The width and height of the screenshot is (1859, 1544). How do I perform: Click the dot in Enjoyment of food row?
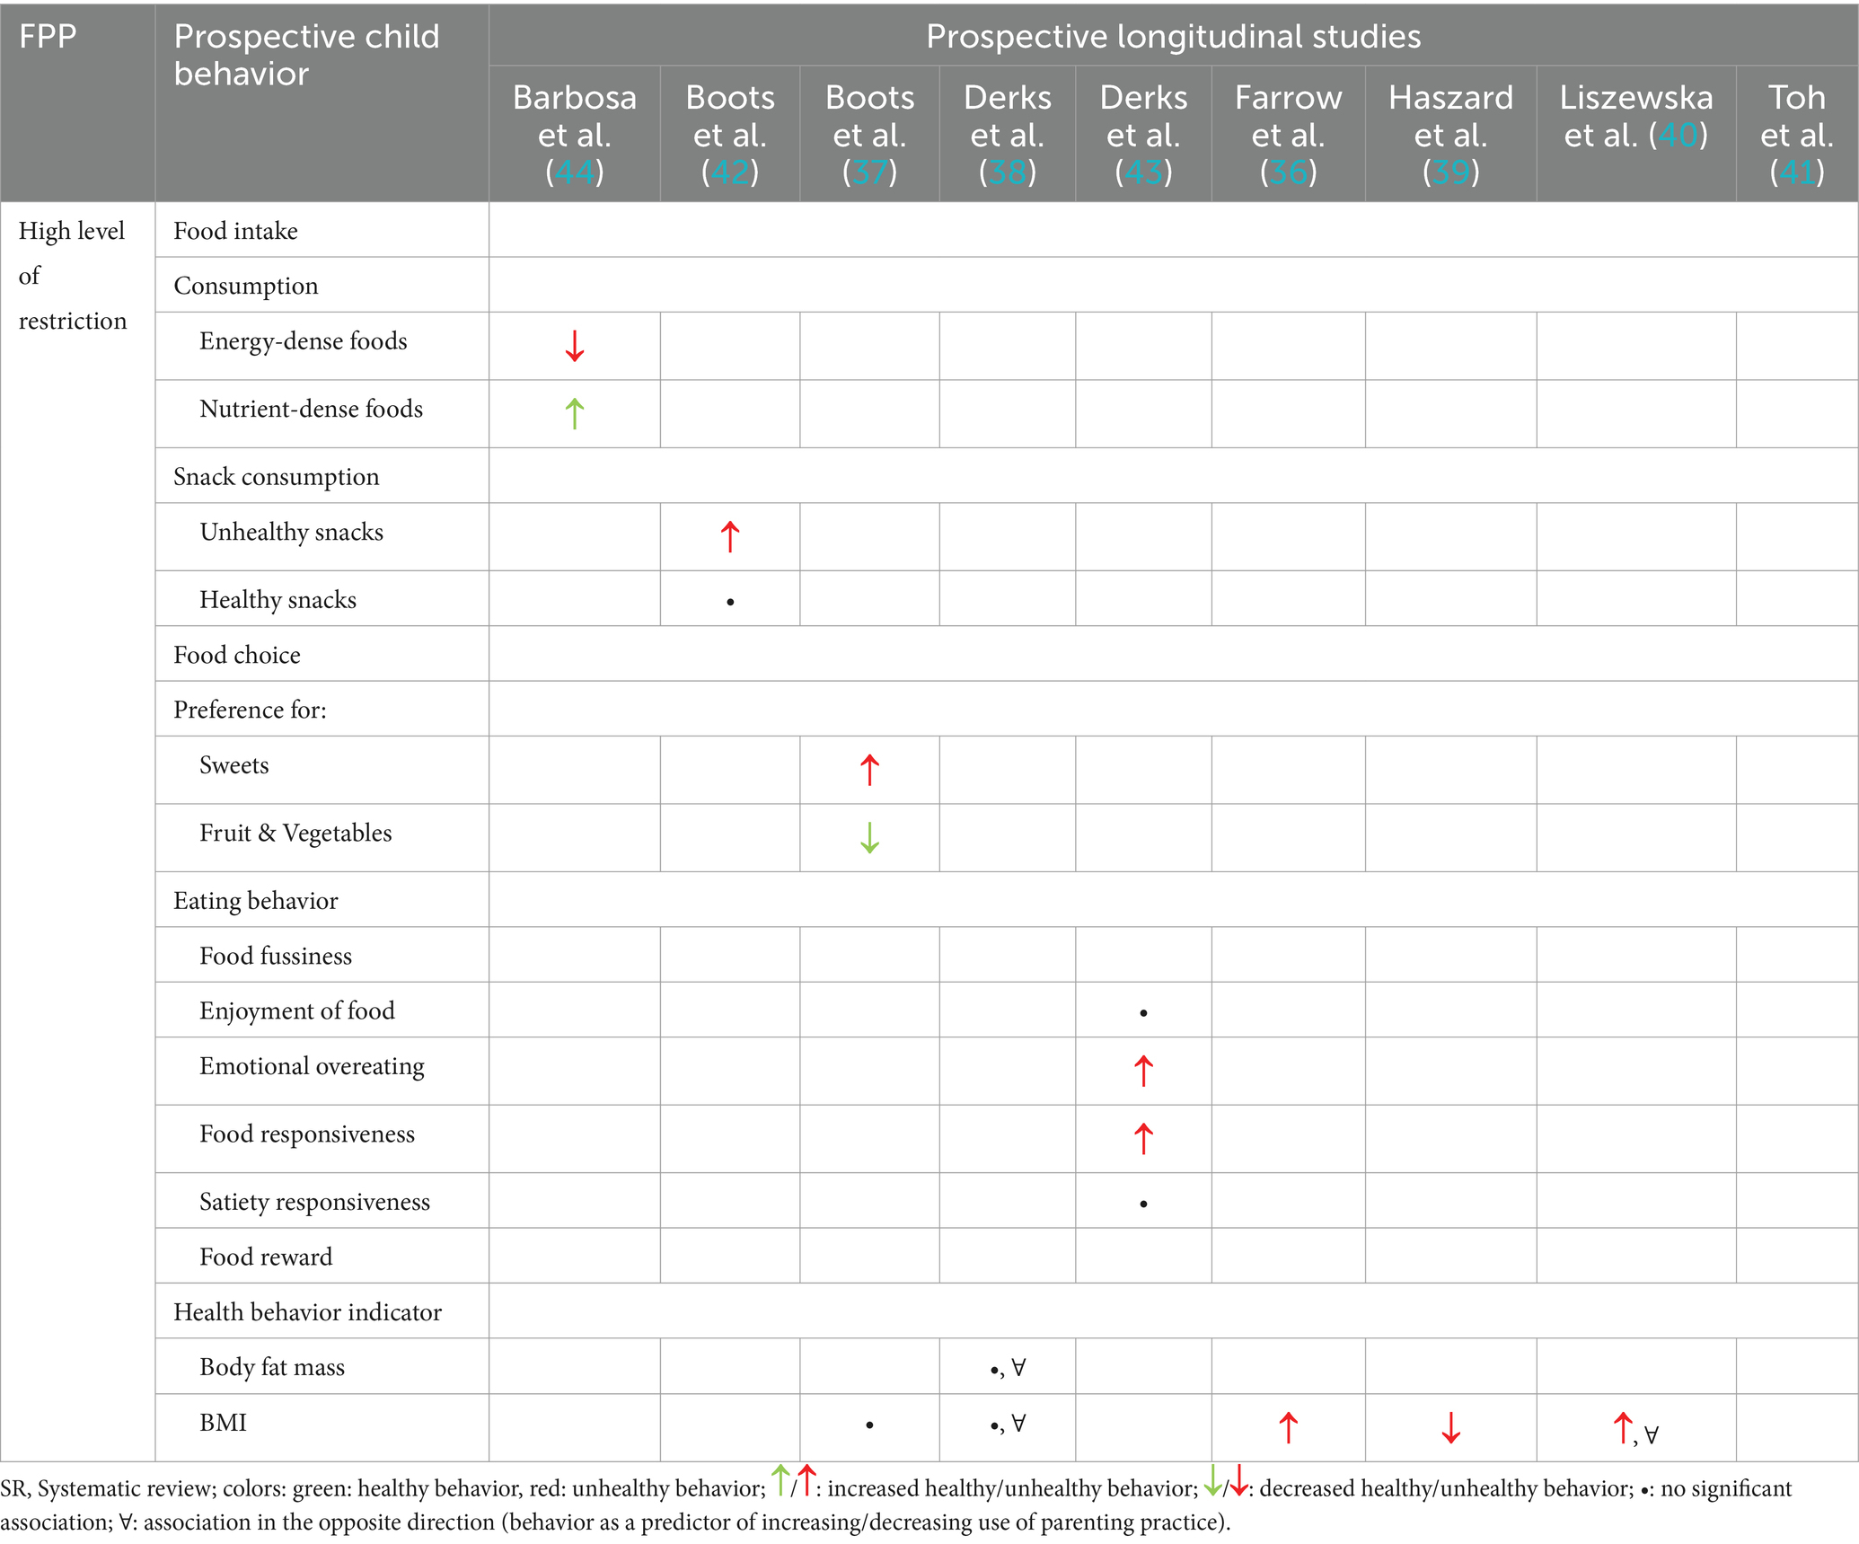(x=1143, y=1013)
